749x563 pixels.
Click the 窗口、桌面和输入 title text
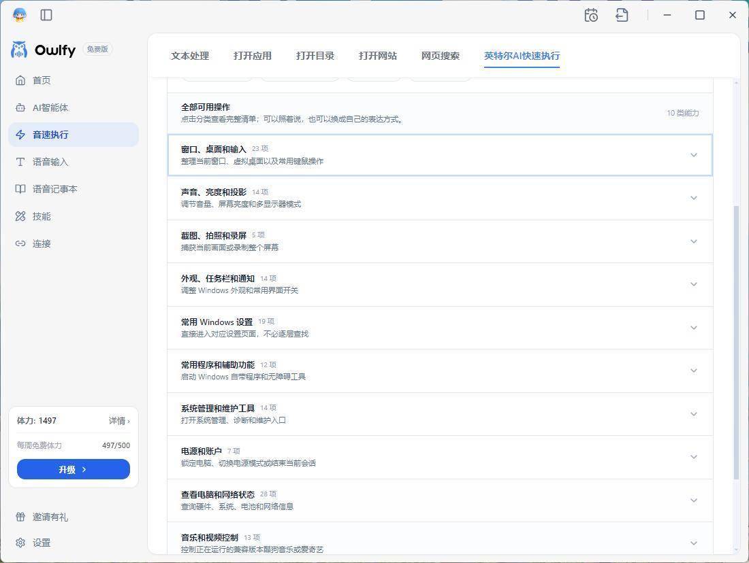coord(214,150)
